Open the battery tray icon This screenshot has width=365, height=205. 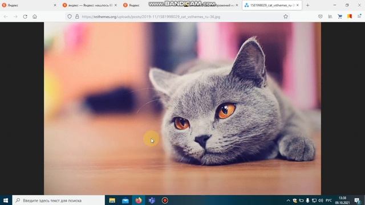coord(301,200)
